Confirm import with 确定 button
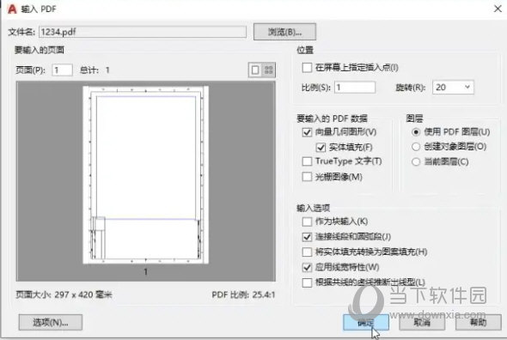507x340 pixels. pos(366,322)
